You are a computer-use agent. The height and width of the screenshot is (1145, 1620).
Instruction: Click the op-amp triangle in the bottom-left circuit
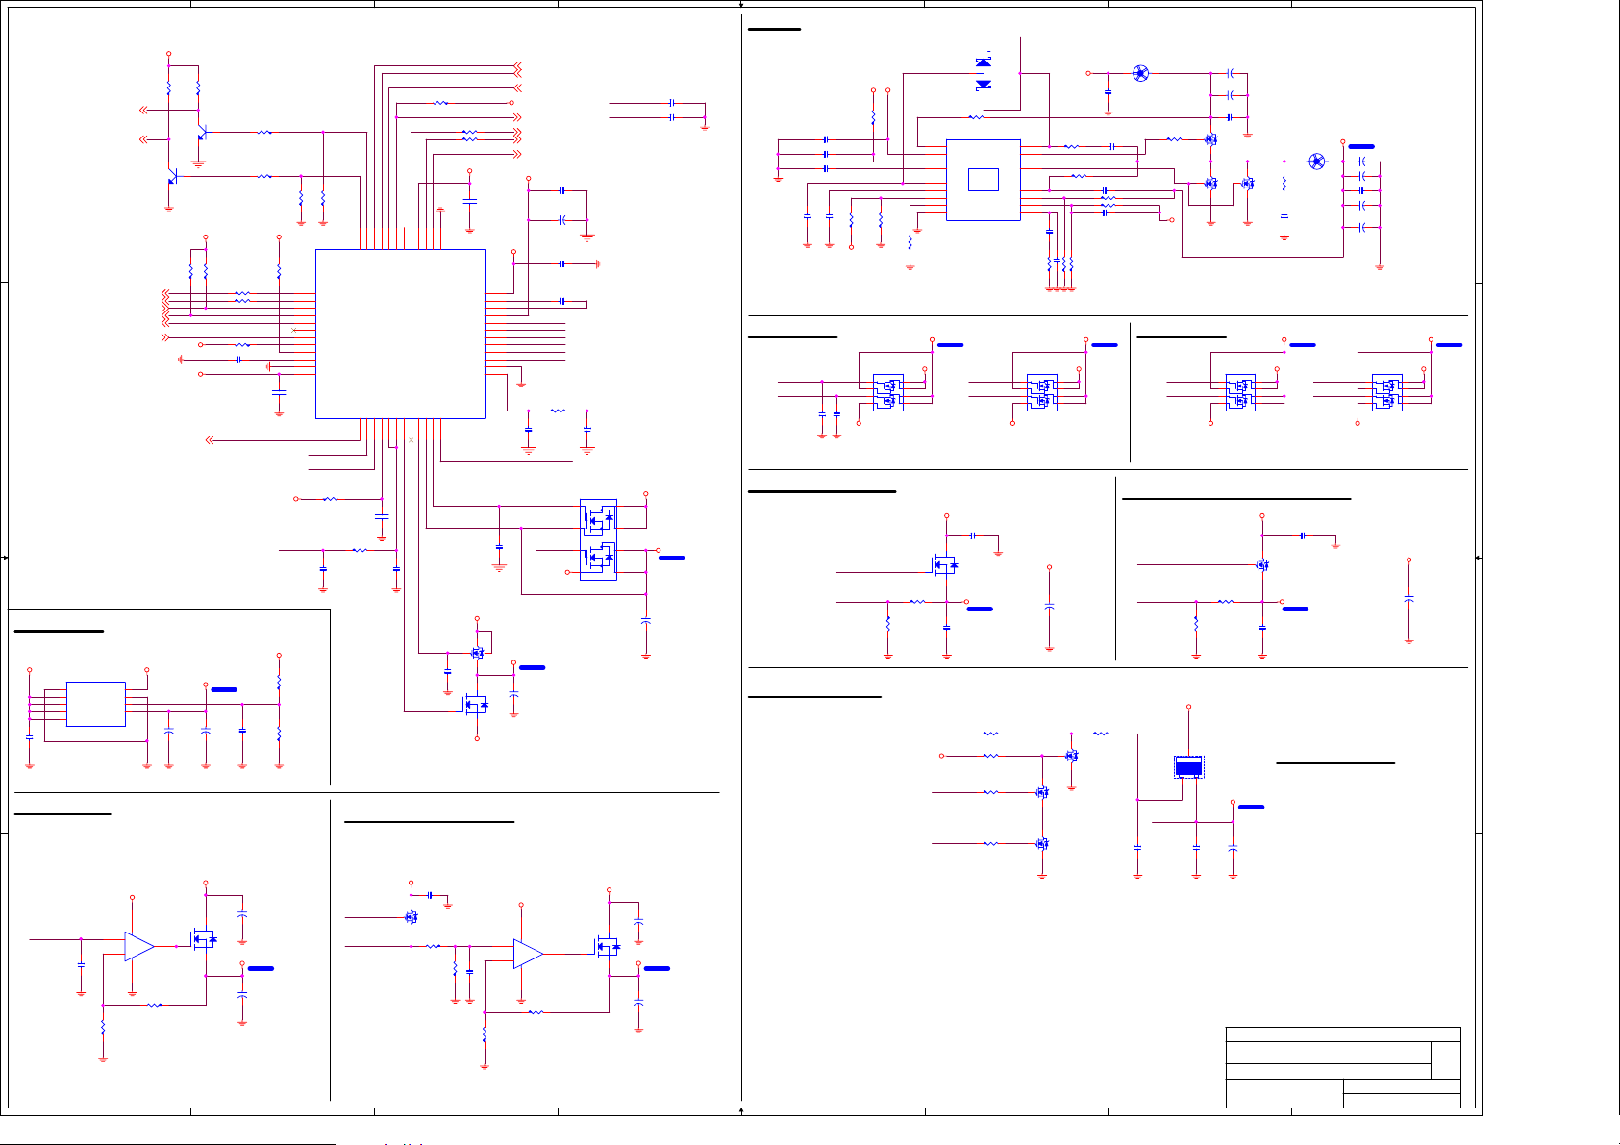pyautogui.click(x=139, y=946)
